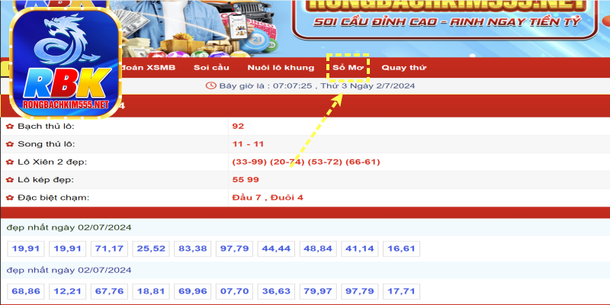Click the flower bullet beside Song thủ lô
610x305 pixels.
tap(10, 144)
